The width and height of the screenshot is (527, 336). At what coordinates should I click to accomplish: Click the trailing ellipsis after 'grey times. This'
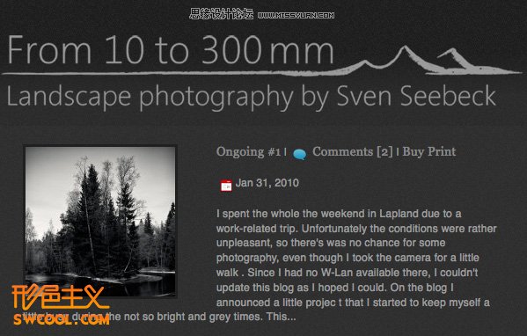click(291, 317)
